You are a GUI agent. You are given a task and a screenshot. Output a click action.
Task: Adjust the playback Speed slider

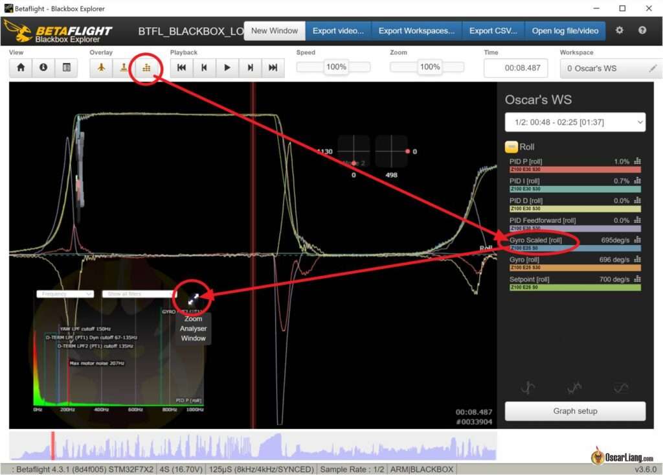[x=333, y=67]
